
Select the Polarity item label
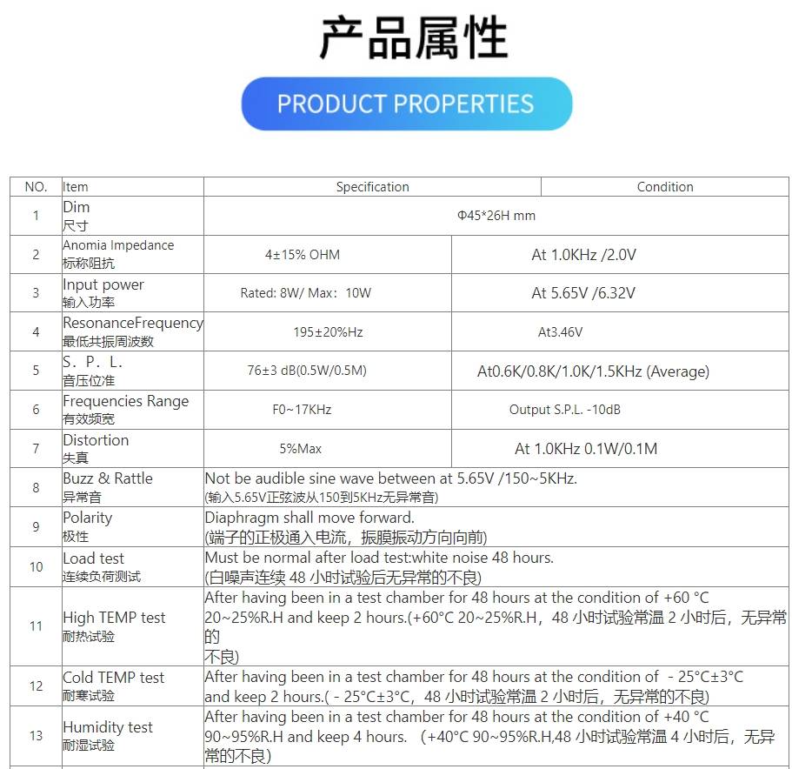[87, 518]
